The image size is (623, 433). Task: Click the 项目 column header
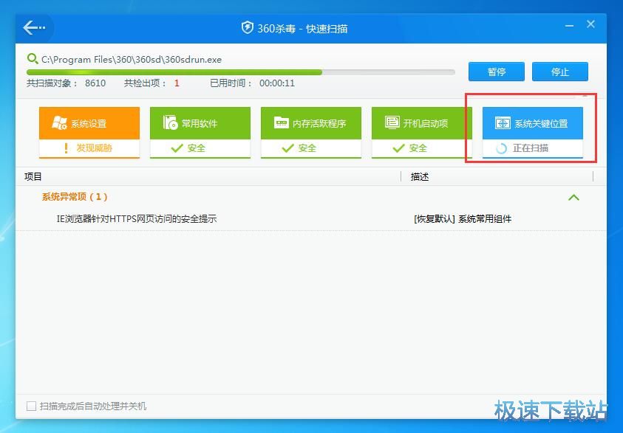(x=33, y=177)
